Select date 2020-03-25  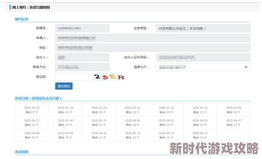pyautogui.click(x=200, y=110)
